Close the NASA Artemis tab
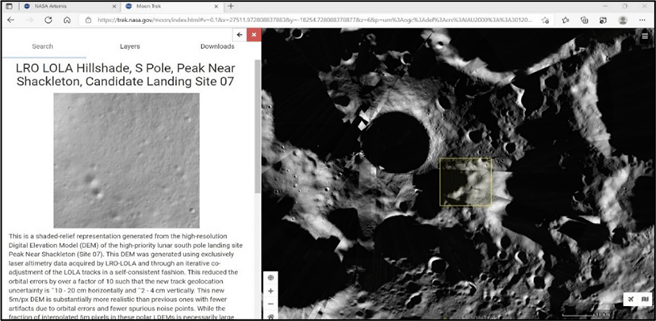Screen dimensions: 656x321 [x=116, y=6]
